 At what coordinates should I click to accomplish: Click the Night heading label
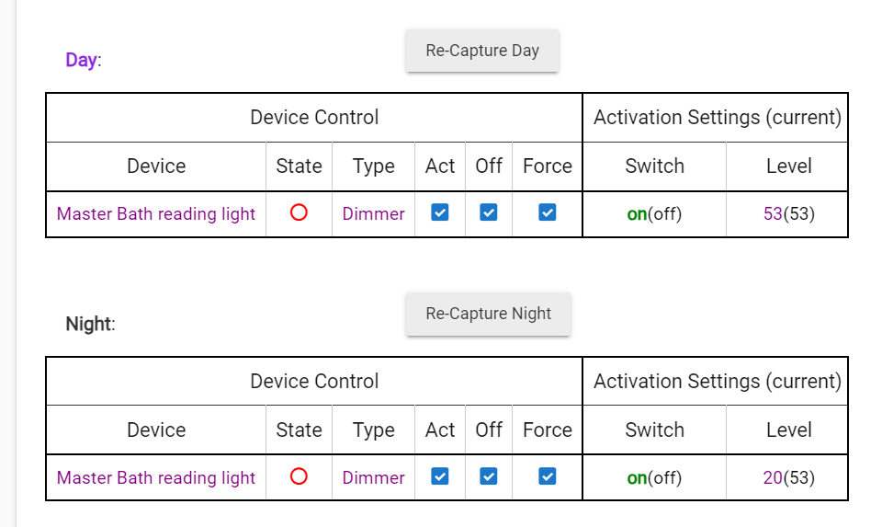[x=88, y=324]
